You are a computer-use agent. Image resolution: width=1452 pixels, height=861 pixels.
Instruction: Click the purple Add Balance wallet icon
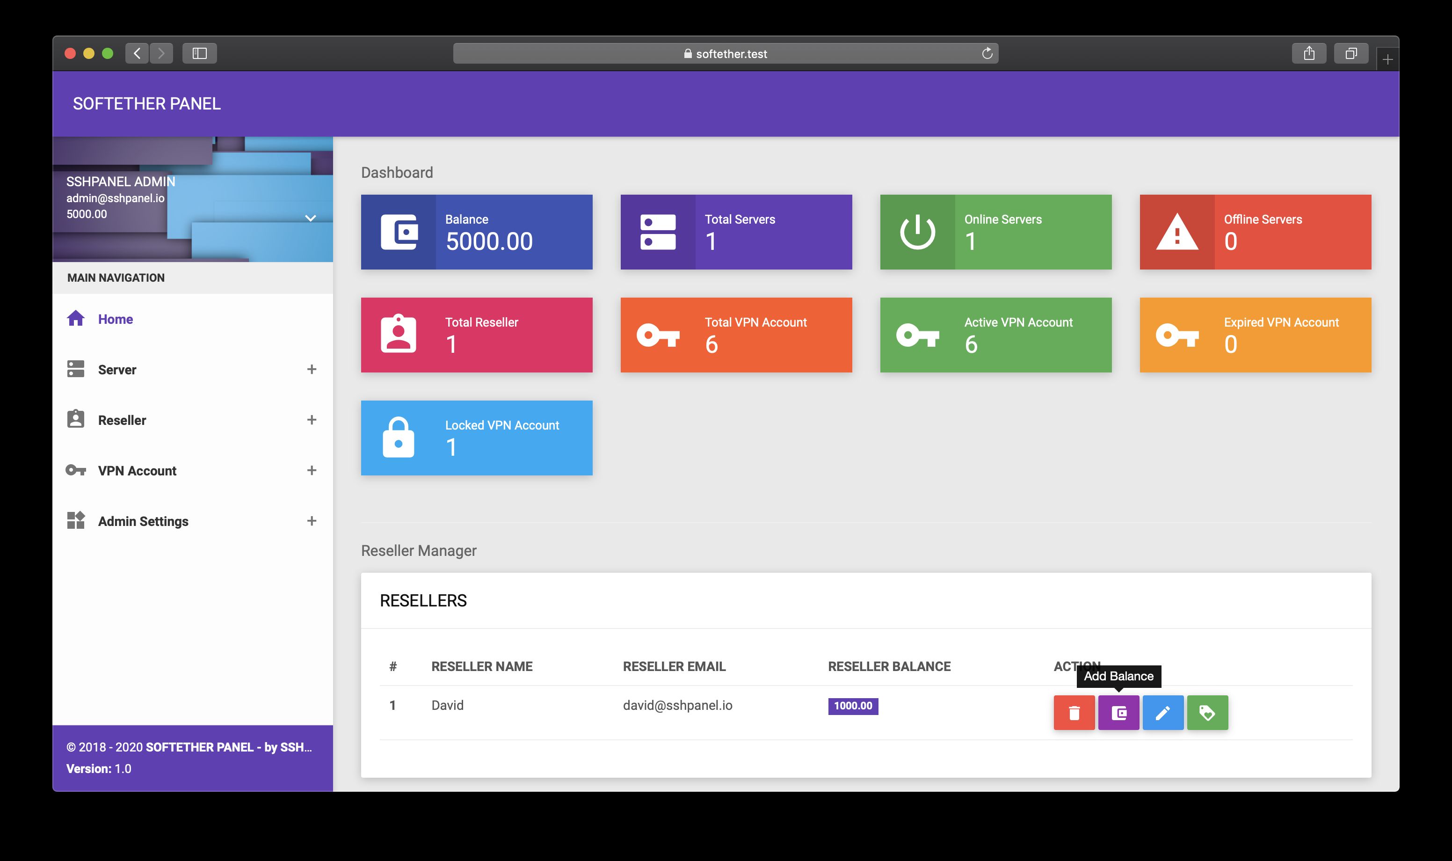(x=1118, y=713)
